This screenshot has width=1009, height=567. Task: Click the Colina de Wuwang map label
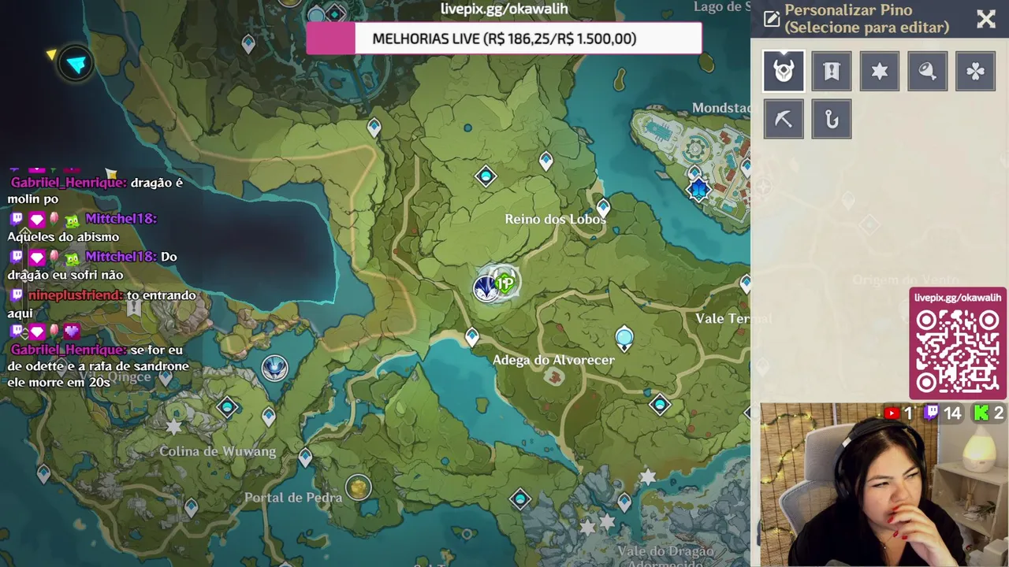pyautogui.click(x=218, y=451)
